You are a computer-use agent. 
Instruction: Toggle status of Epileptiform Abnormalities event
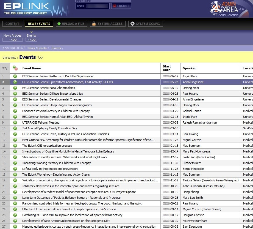click(15, 82)
